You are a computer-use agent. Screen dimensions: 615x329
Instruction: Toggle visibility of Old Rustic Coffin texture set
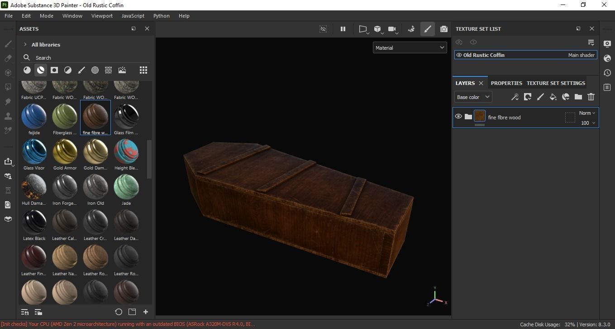[459, 55]
